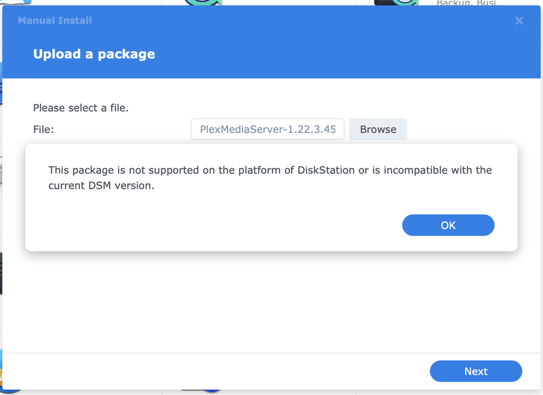Click the dark package thumbnail at the left edge

(1, 272)
